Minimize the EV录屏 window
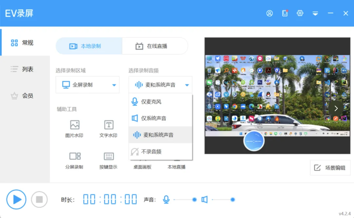 tap(330, 13)
